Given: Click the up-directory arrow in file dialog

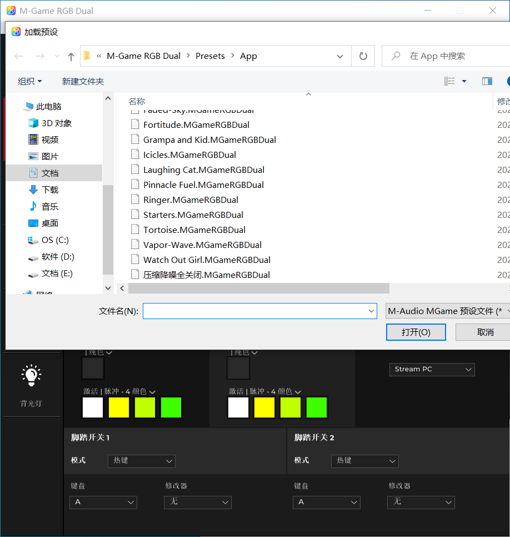Looking at the screenshot, I should coord(71,56).
